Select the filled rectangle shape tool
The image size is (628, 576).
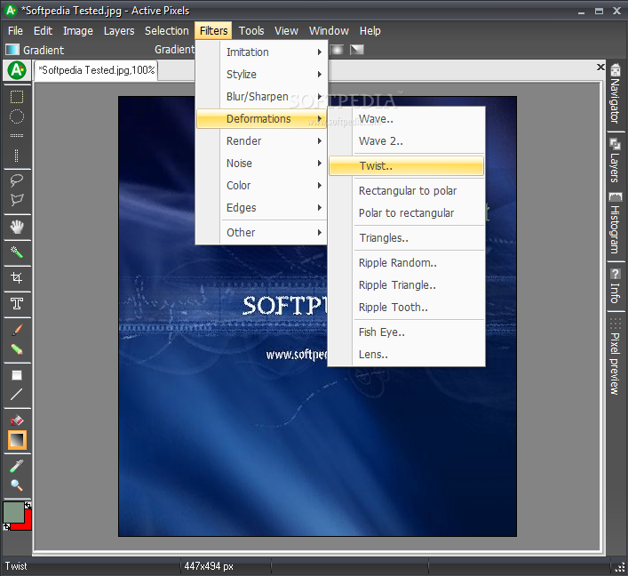coord(16,375)
